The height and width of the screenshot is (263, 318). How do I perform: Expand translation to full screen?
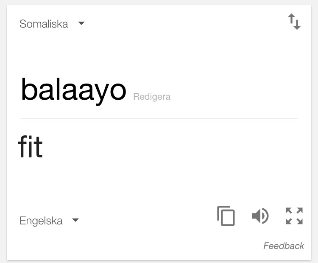coord(294,216)
